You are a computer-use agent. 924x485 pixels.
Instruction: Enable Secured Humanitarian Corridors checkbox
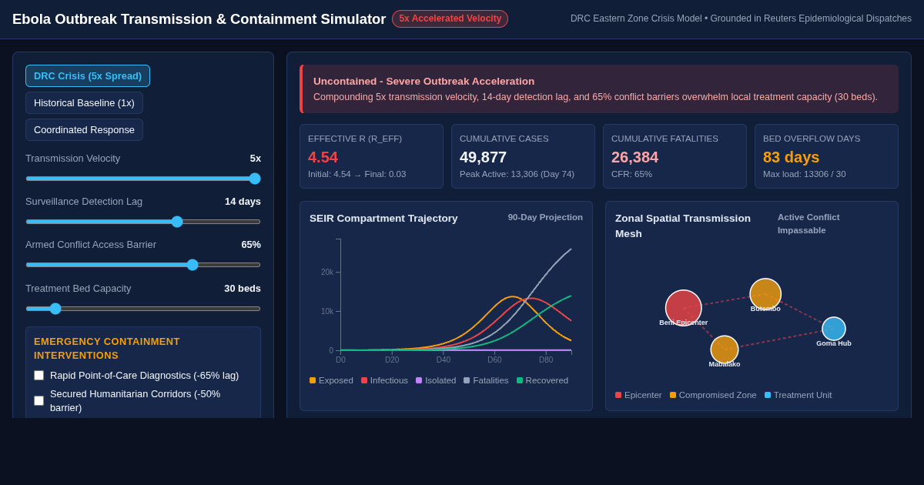tap(38, 400)
